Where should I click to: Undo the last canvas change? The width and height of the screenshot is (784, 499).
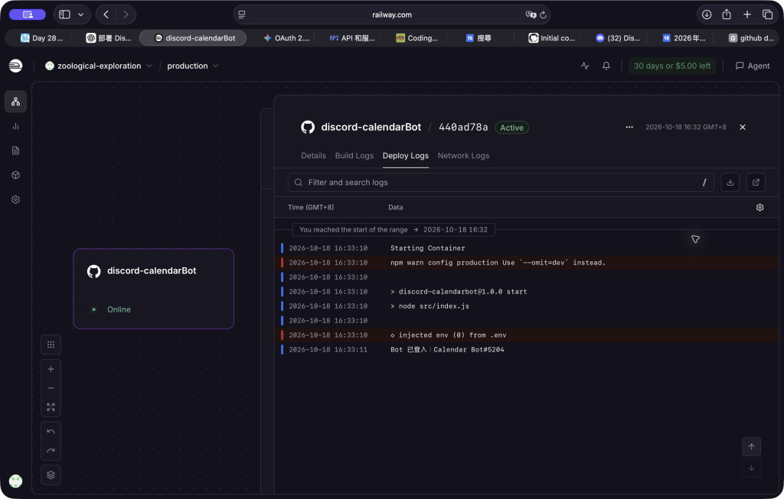coord(51,432)
